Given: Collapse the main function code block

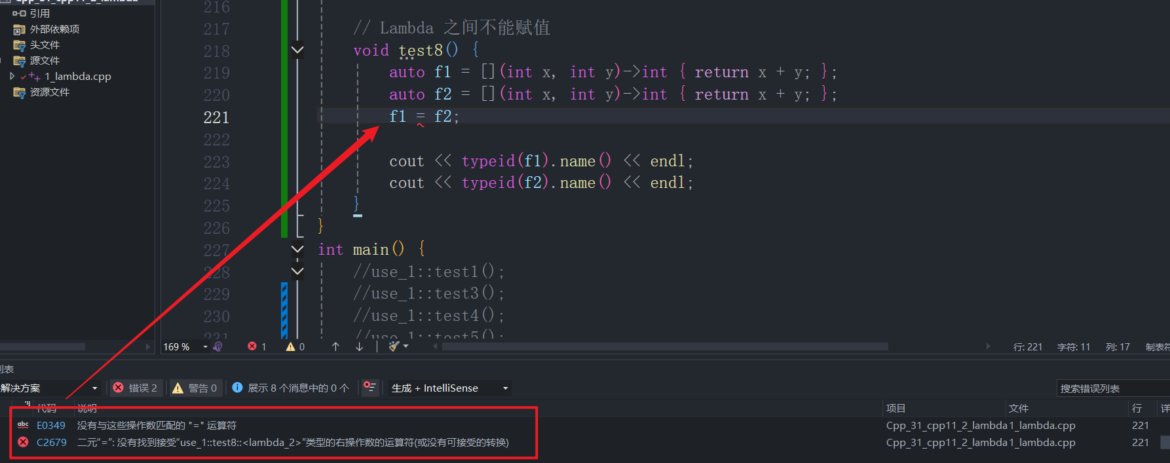Looking at the screenshot, I should (297, 249).
